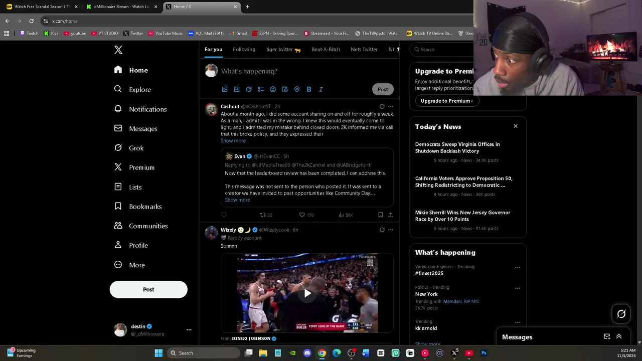642x361 pixels.
Task: Click the Grok icon on the Cashout post
Action: [x=382, y=106]
